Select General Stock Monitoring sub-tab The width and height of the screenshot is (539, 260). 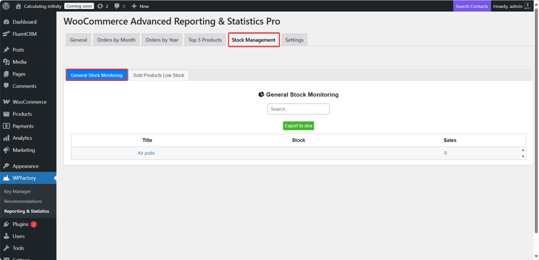[97, 75]
